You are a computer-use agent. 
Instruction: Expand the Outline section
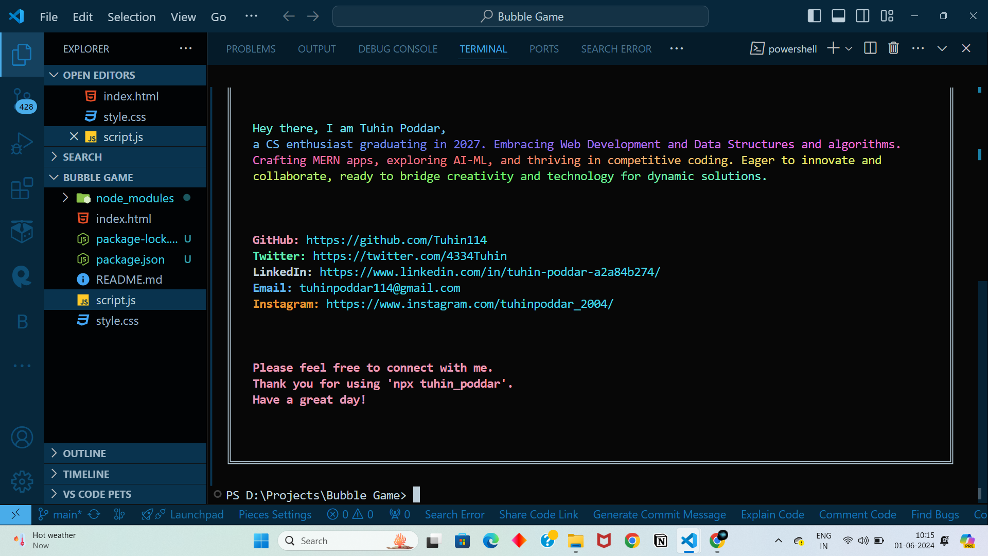[x=126, y=454]
